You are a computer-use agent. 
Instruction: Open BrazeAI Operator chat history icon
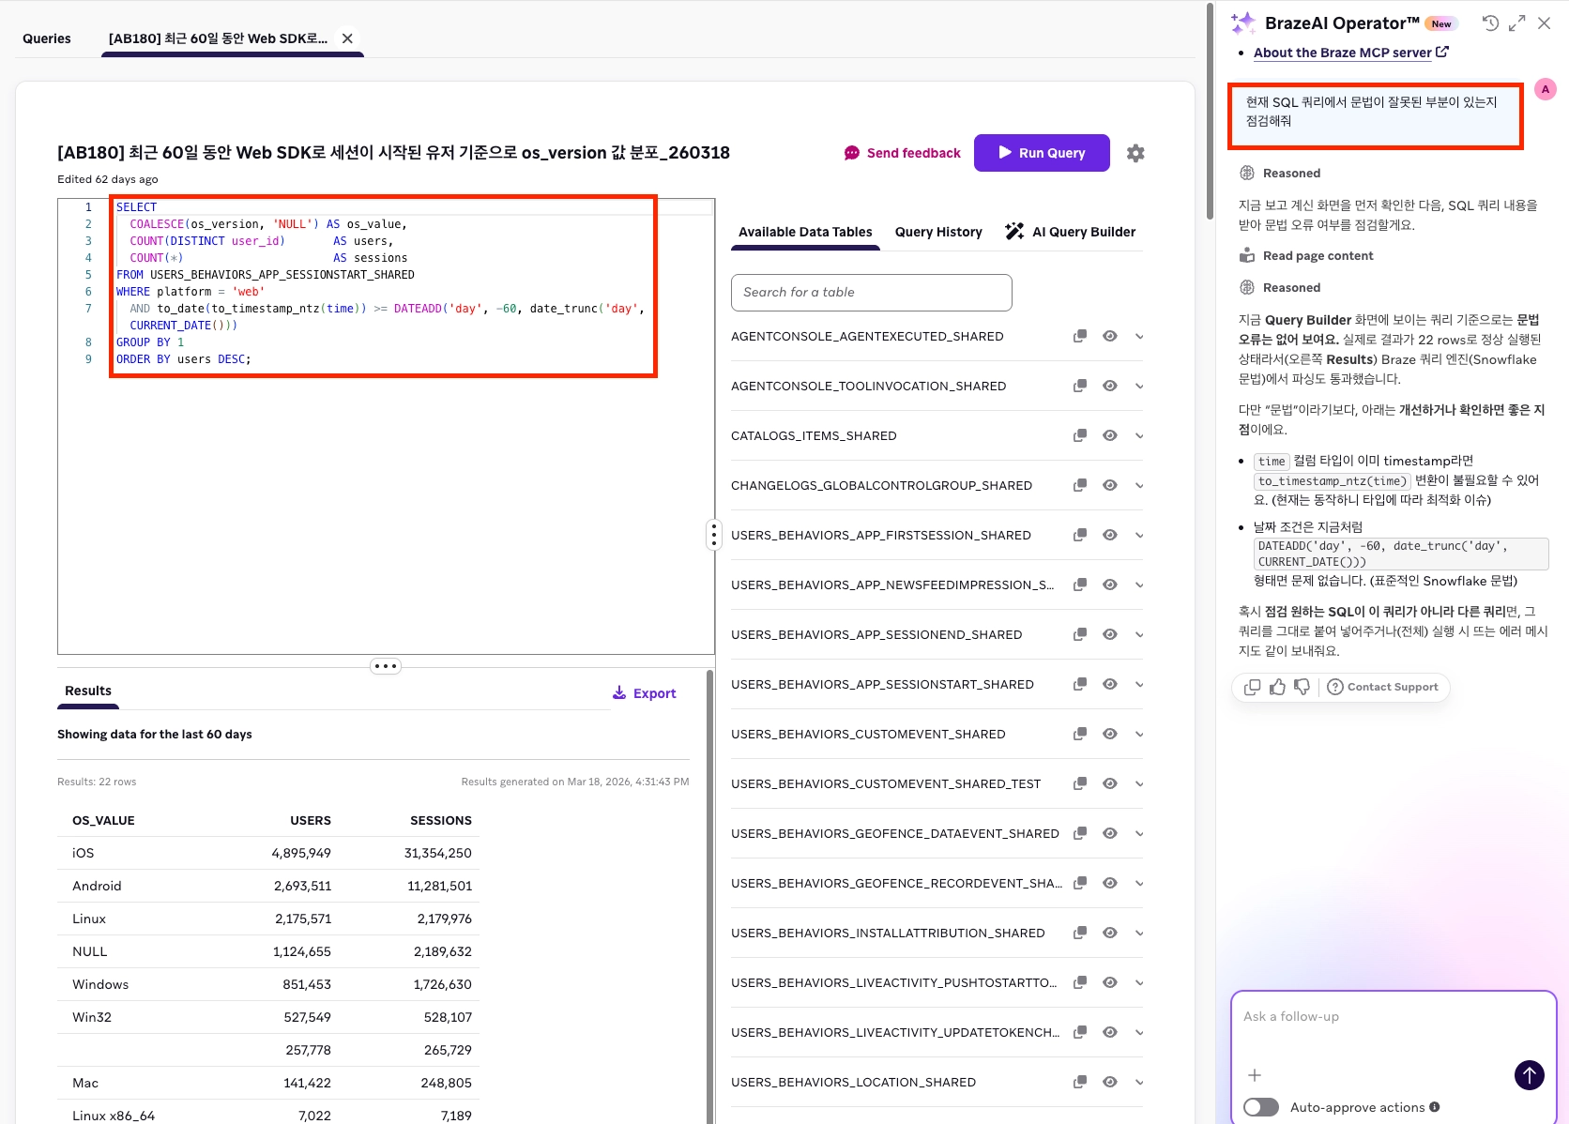click(x=1490, y=23)
